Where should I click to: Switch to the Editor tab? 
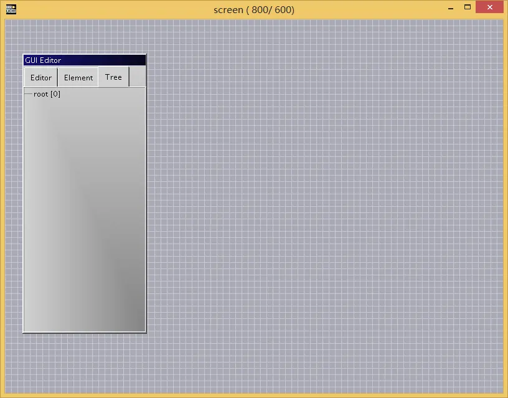coord(41,78)
